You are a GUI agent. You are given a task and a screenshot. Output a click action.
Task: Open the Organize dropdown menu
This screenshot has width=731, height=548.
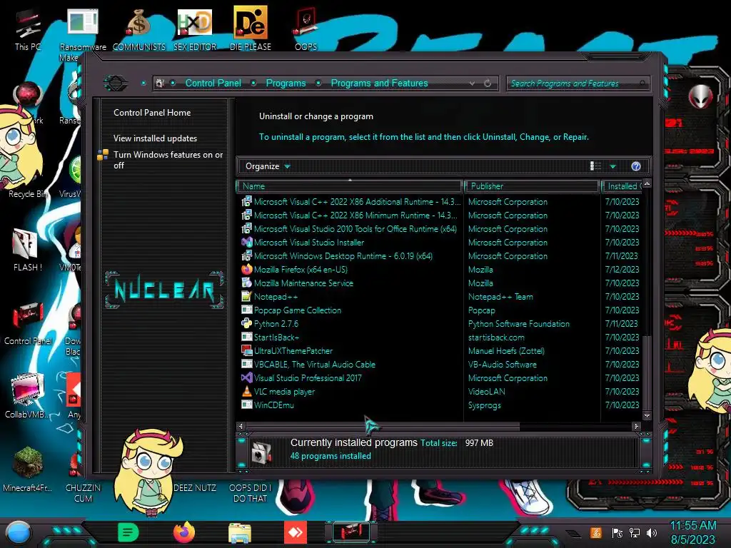pyautogui.click(x=268, y=166)
